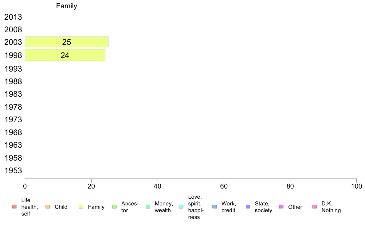Select the 1978 year label
The image size is (365, 226).
point(13,107)
